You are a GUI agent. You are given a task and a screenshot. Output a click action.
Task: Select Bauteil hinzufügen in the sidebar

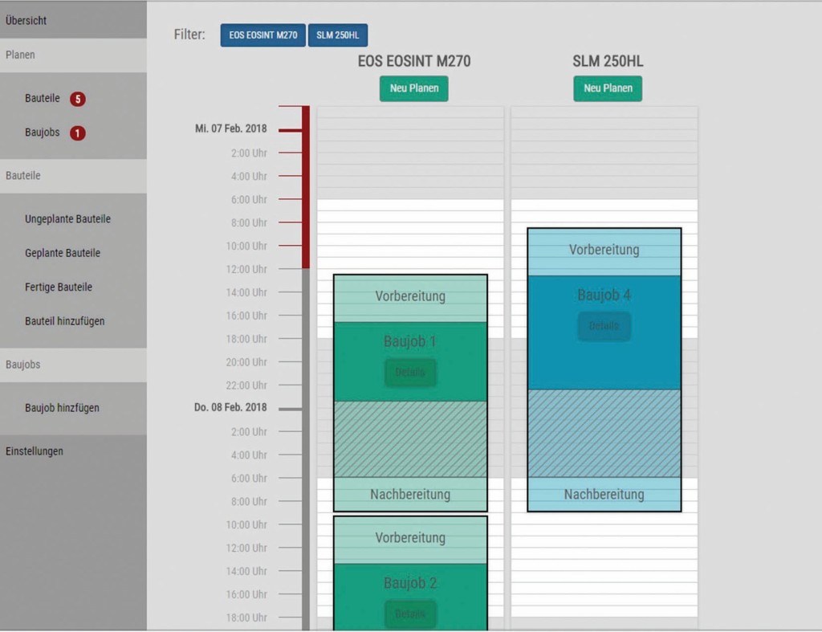click(64, 321)
